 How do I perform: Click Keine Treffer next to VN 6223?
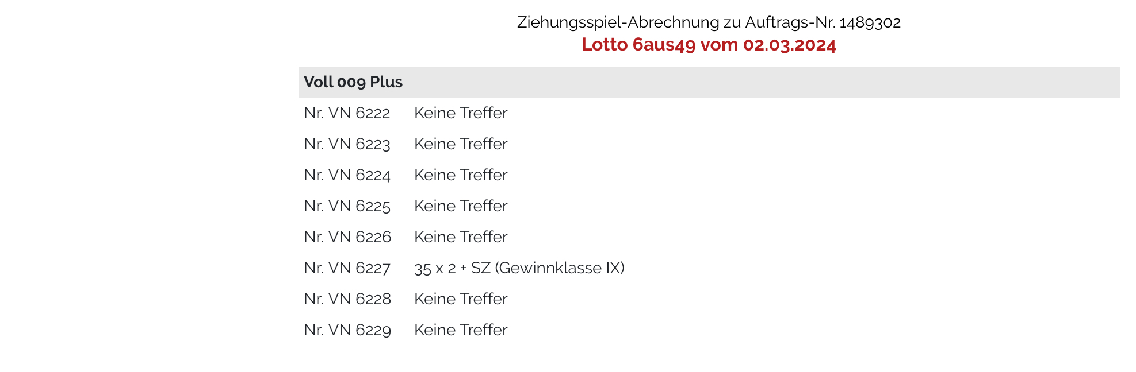[x=461, y=144]
